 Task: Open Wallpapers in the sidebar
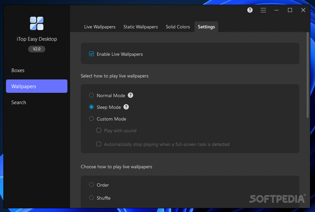tap(37, 86)
